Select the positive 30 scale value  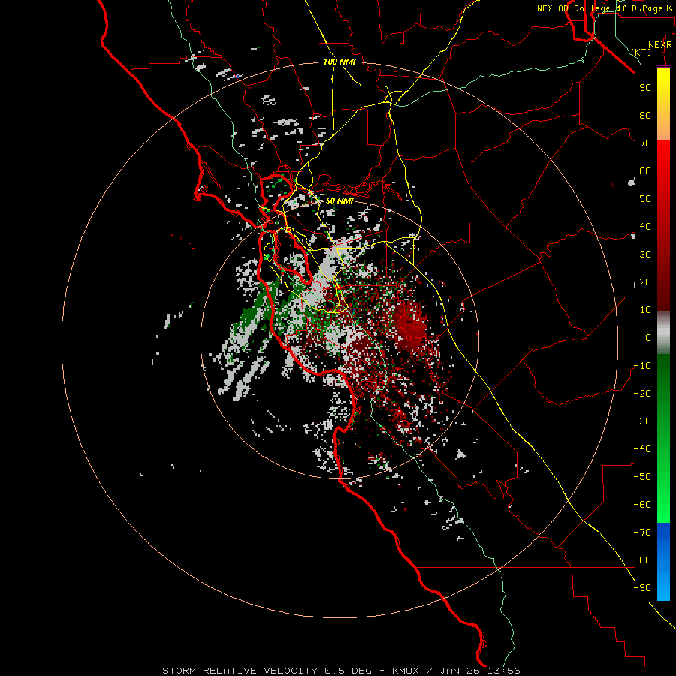point(645,255)
